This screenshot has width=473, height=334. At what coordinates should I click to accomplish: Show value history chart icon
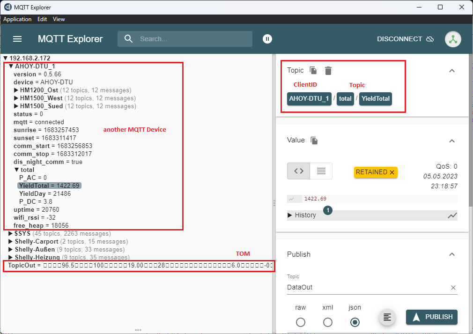[452, 215]
